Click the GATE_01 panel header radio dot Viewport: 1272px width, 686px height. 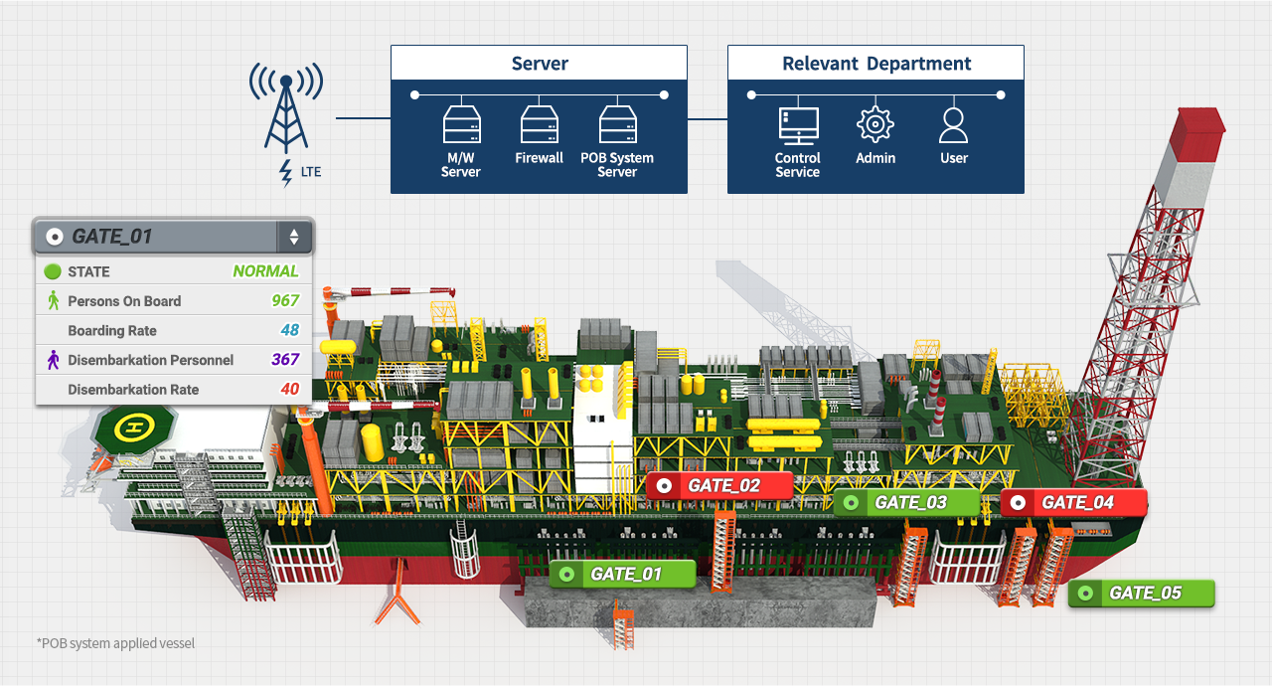click(x=56, y=238)
